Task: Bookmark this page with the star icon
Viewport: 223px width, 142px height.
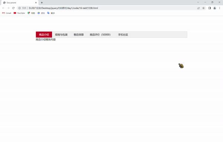Action: click(x=204, y=8)
